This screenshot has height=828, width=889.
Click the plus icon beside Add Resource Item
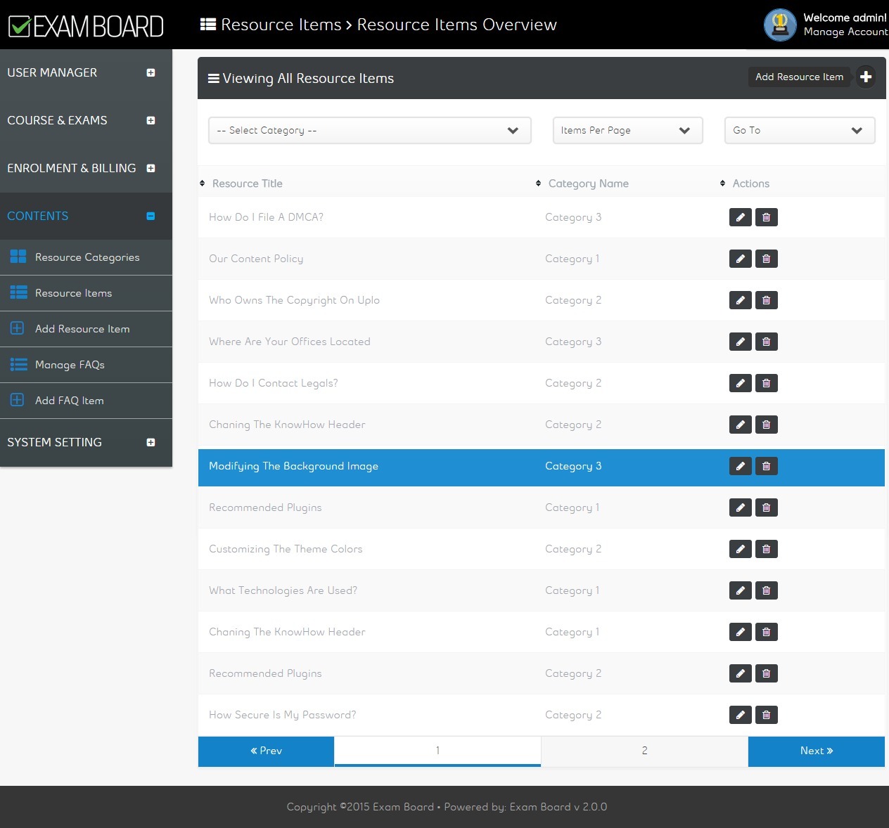pos(866,77)
